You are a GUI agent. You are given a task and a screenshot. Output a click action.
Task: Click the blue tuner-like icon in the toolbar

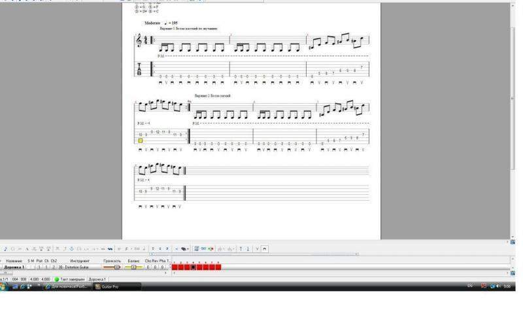pos(197,249)
